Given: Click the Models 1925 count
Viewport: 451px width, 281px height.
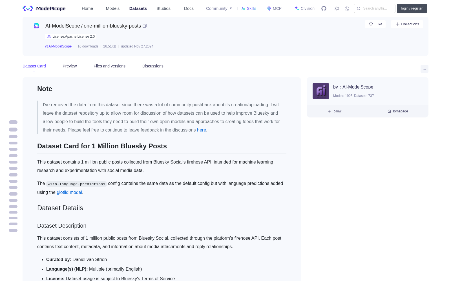Looking at the screenshot, I should click(x=343, y=96).
